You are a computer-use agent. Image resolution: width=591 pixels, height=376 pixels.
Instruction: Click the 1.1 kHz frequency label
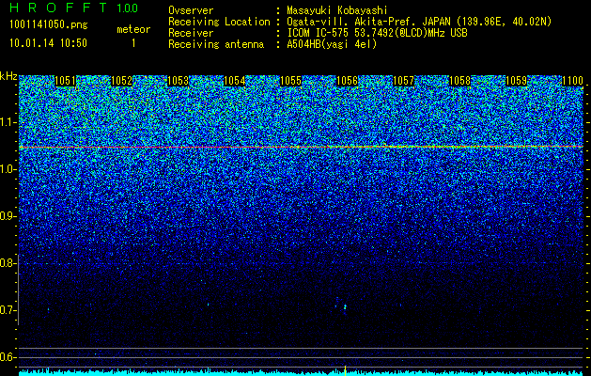pyautogui.click(x=8, y=122)
